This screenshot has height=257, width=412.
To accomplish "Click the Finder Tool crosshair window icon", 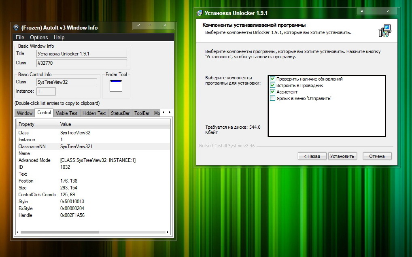I will click(x=116, y=85).
